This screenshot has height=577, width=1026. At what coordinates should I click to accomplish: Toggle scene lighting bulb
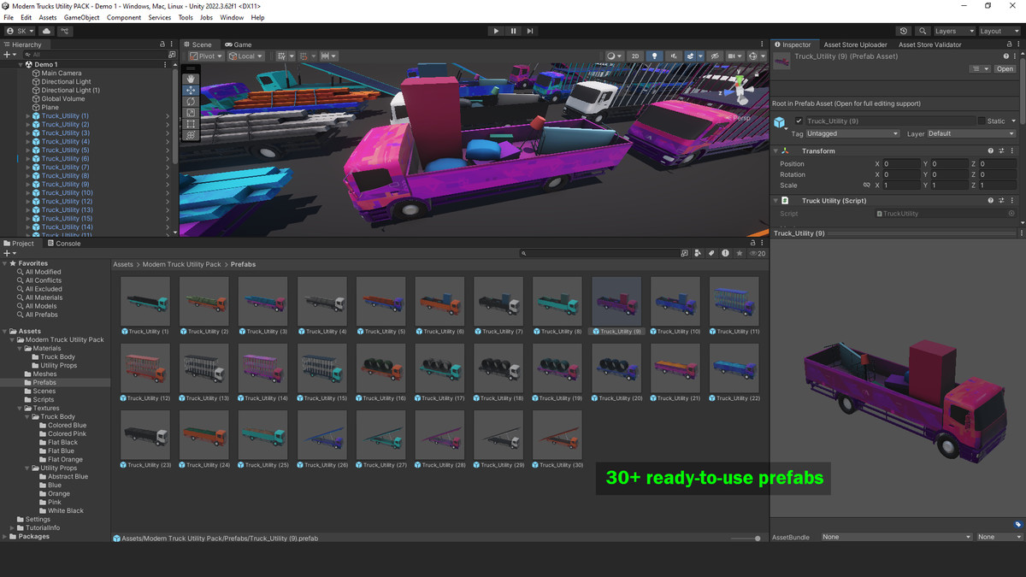[x=655, y=56]
